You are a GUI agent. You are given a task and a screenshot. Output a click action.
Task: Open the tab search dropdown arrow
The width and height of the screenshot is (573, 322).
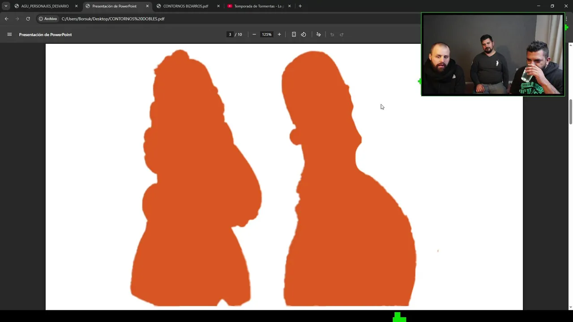pyautogui.click(x=6, y=6)
